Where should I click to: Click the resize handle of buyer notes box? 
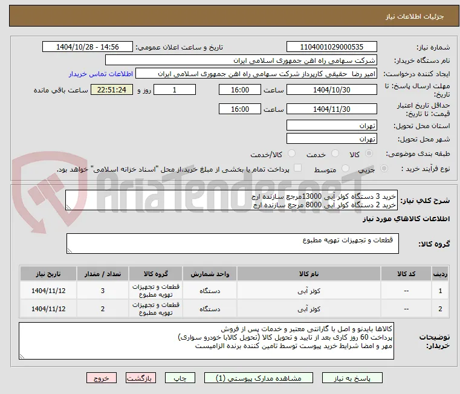22,356
